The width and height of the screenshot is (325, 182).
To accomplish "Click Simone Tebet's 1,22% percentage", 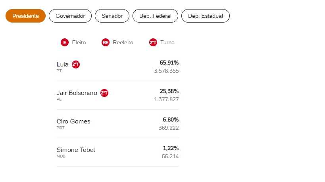I will click(x=171, y=148).
